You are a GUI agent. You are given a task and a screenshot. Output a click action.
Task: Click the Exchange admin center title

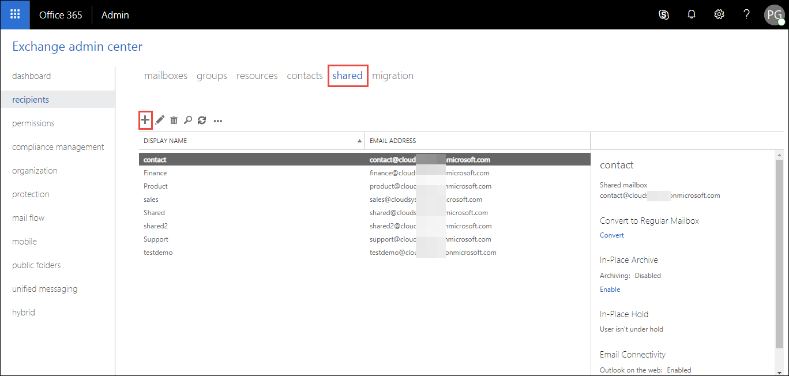(x=77, y=47)
